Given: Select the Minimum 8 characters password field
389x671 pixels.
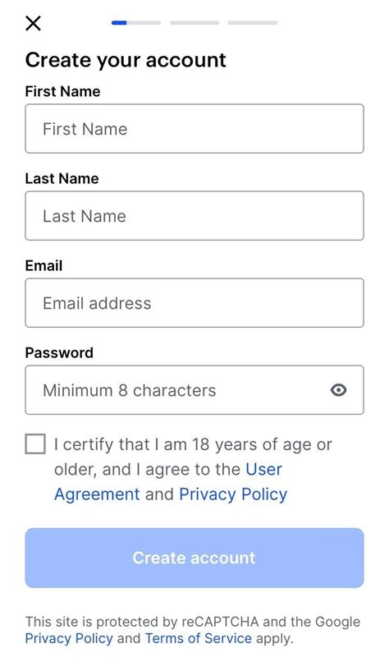Looking at the screenshot, I should 194,390.
